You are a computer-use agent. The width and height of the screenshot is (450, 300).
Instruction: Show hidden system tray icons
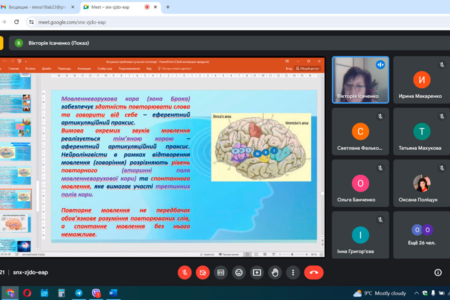pyautogui.click(x=416, y=293)
